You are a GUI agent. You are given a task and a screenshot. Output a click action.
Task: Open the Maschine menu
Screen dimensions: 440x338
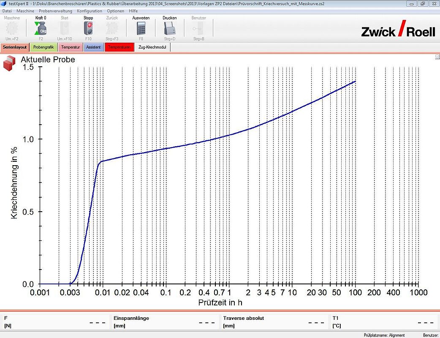tap(25, 11)
